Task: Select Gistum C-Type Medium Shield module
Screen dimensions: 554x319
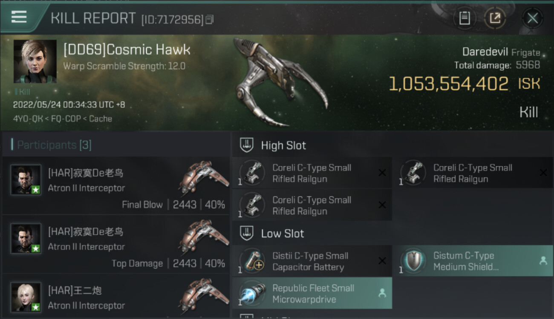Action: pyautogui.click(x=473, y=261)
